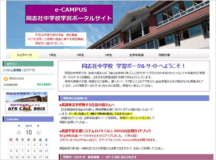The image size is (216, 160).
Task: Go to next year arrow beside 2014
Action: pyautogui.click(x=38, y=126)
